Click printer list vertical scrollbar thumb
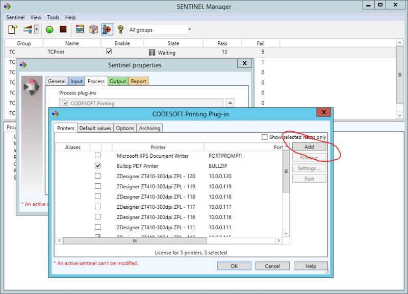The image size is (408, 294). point(286,171)
